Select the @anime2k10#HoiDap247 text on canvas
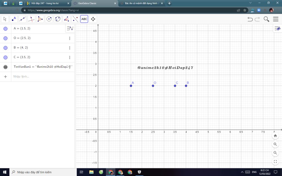The height and width of the screenshot is (176, 282). coord(165,68)
